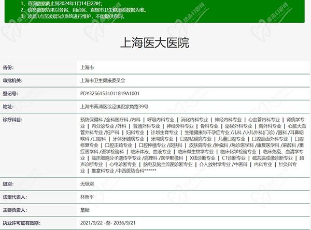Viewport: 311px width, 230px height.
Task: Click 预防保健科 in the department list
Action: [x=91, y=119]
